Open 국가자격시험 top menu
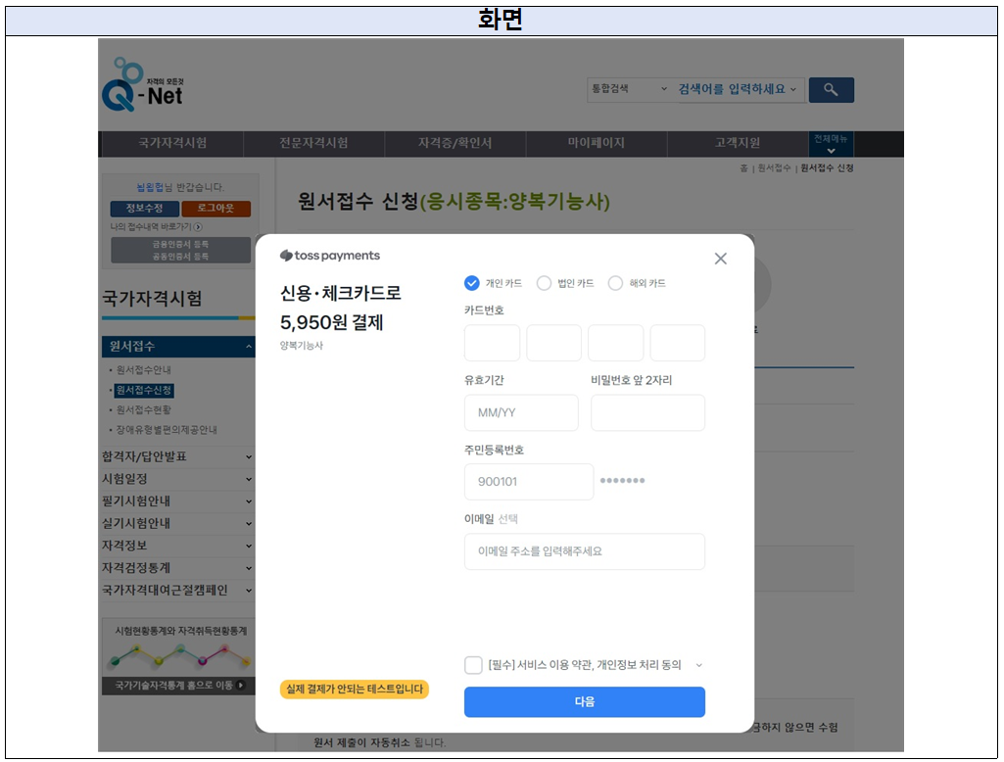The width and height of the screenshot is (1004, 762). click(172, 143)
